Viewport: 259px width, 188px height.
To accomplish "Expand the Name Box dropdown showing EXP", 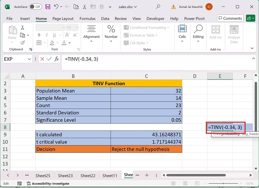I will pyautogui.click(x=29, y=59).
